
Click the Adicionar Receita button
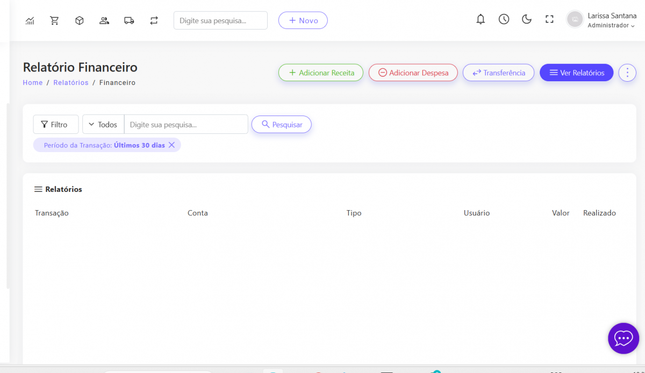click(x=321, y=73)
